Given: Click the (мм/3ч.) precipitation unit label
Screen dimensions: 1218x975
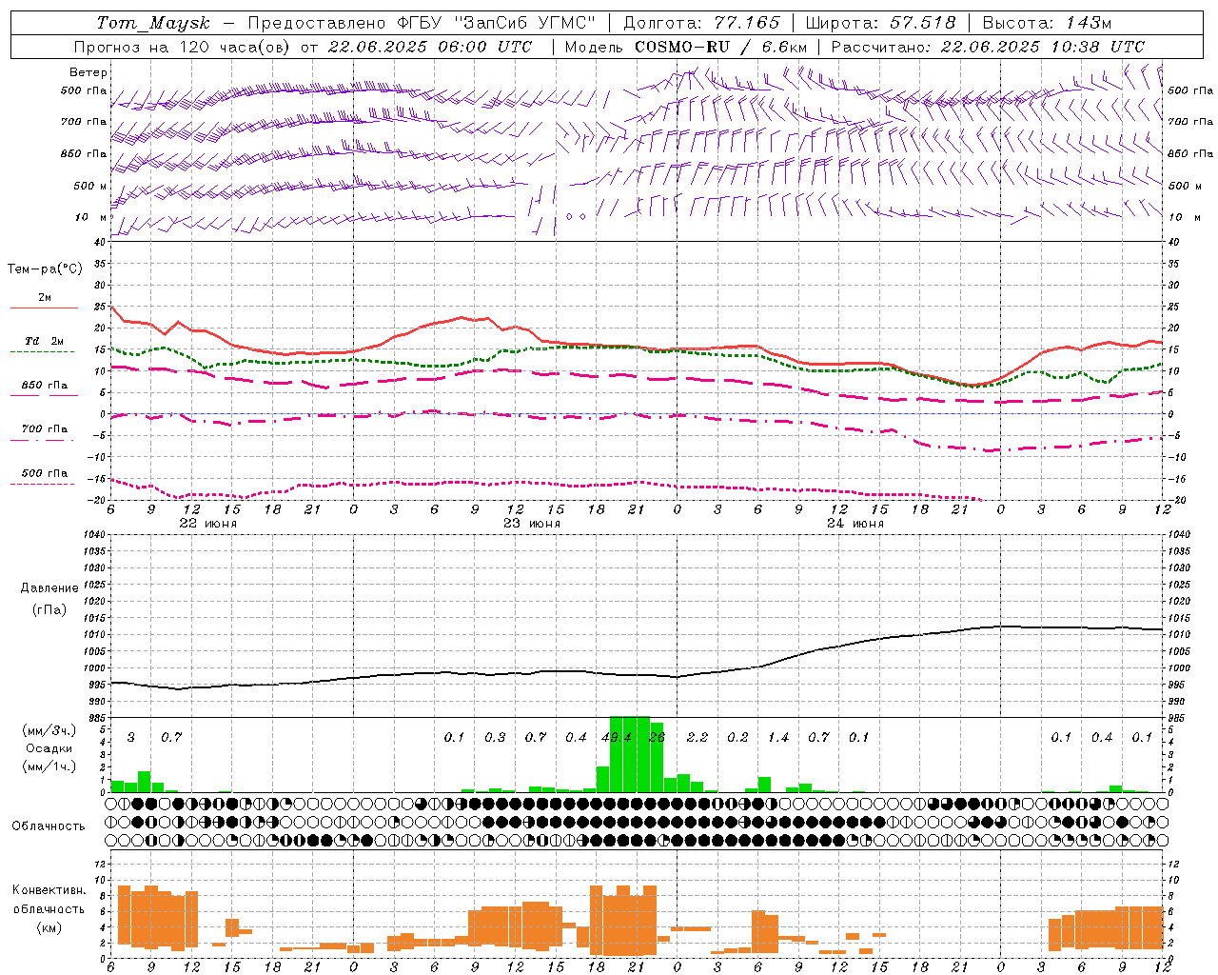Looking at the screenshot, I should click(49, 731).
